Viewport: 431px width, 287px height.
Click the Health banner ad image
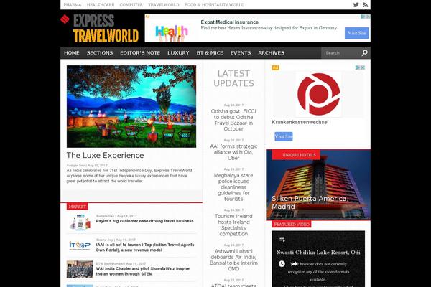172,32
